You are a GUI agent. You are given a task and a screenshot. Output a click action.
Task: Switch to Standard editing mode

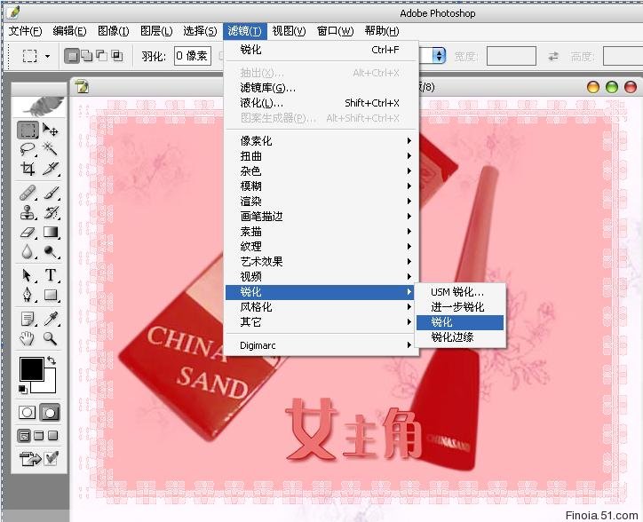[28, 412]
